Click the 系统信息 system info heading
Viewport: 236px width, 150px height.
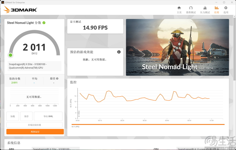(x=14, y=143)
